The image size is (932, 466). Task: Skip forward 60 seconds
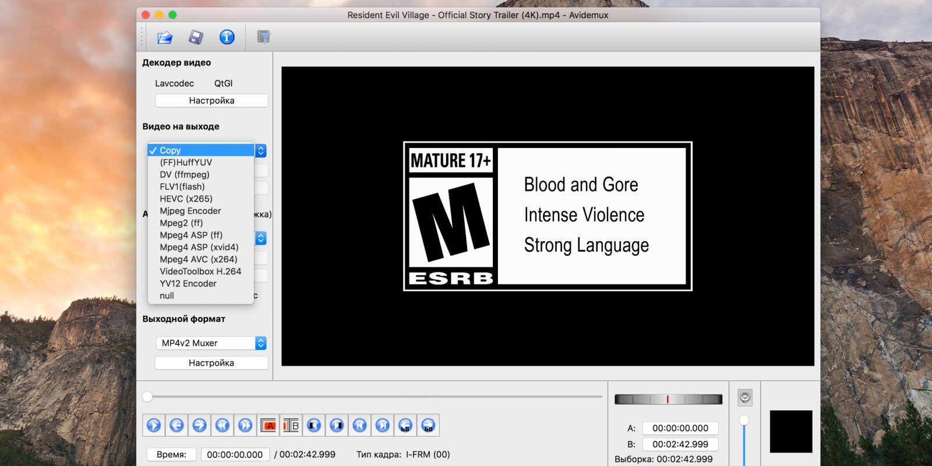click(x=428, y=425)
